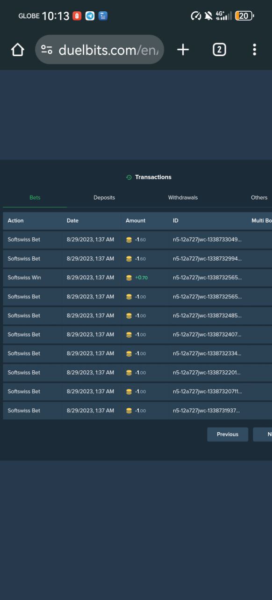Click ID n5-12a727jwc-1338732334...
This screenshot has height=600, width=272.
coord(207,353)
